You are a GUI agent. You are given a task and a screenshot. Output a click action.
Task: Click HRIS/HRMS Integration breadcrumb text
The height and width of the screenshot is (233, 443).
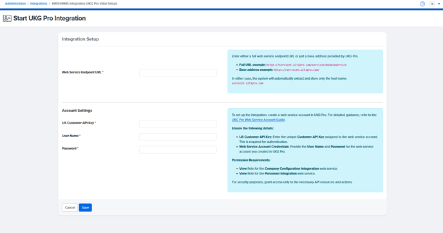[x=84, y=4]
